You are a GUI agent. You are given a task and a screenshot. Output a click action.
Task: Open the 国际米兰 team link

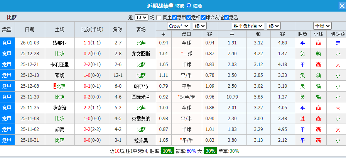(x=141, y=97)
